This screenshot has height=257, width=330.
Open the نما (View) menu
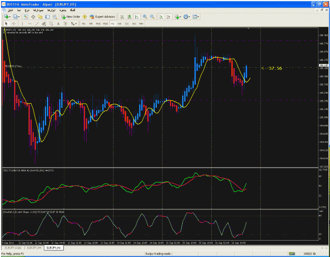coord(19,10)
